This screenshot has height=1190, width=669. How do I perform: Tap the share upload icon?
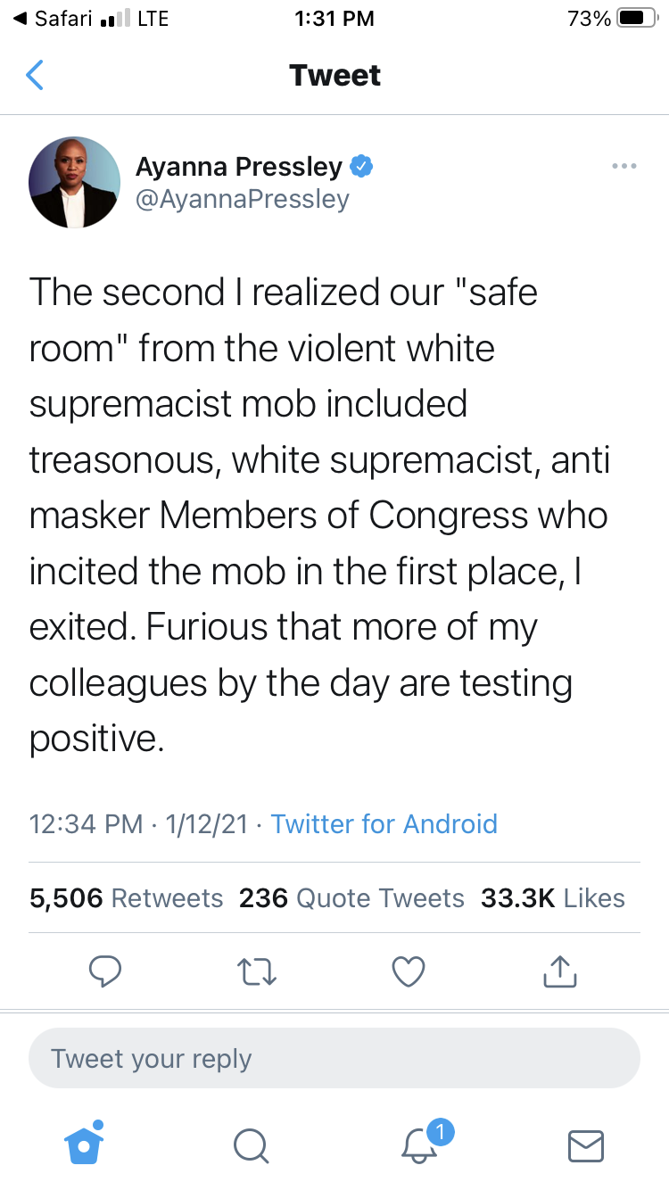(560, 971)
